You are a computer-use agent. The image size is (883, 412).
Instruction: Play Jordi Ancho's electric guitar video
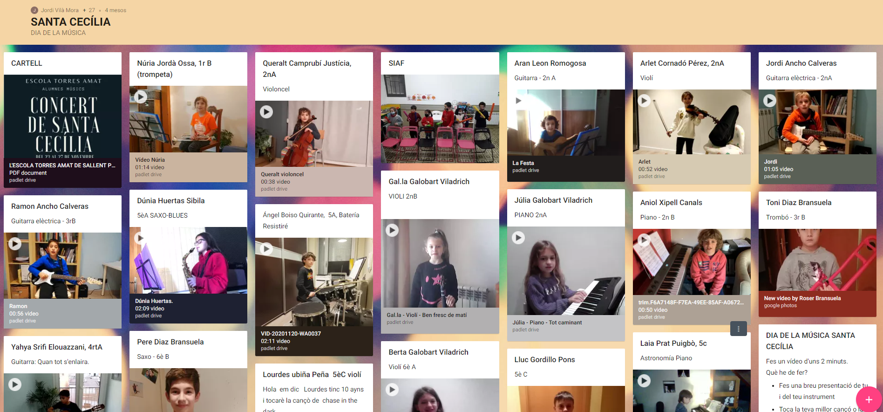[770, 100]
